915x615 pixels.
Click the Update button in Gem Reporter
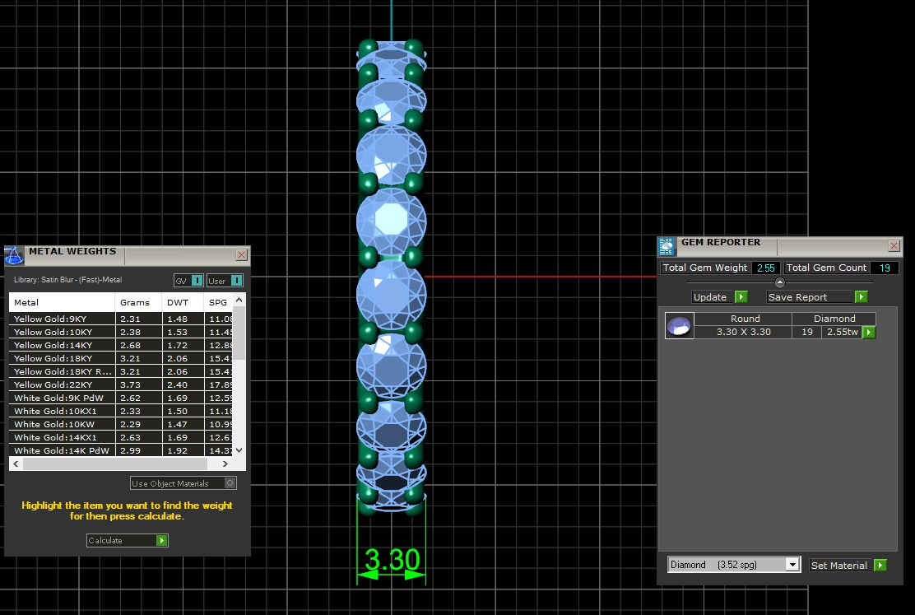[719, 296]
